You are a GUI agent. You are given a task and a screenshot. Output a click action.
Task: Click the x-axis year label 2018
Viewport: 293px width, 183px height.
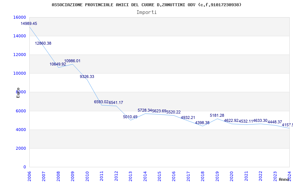click(203, 176)
